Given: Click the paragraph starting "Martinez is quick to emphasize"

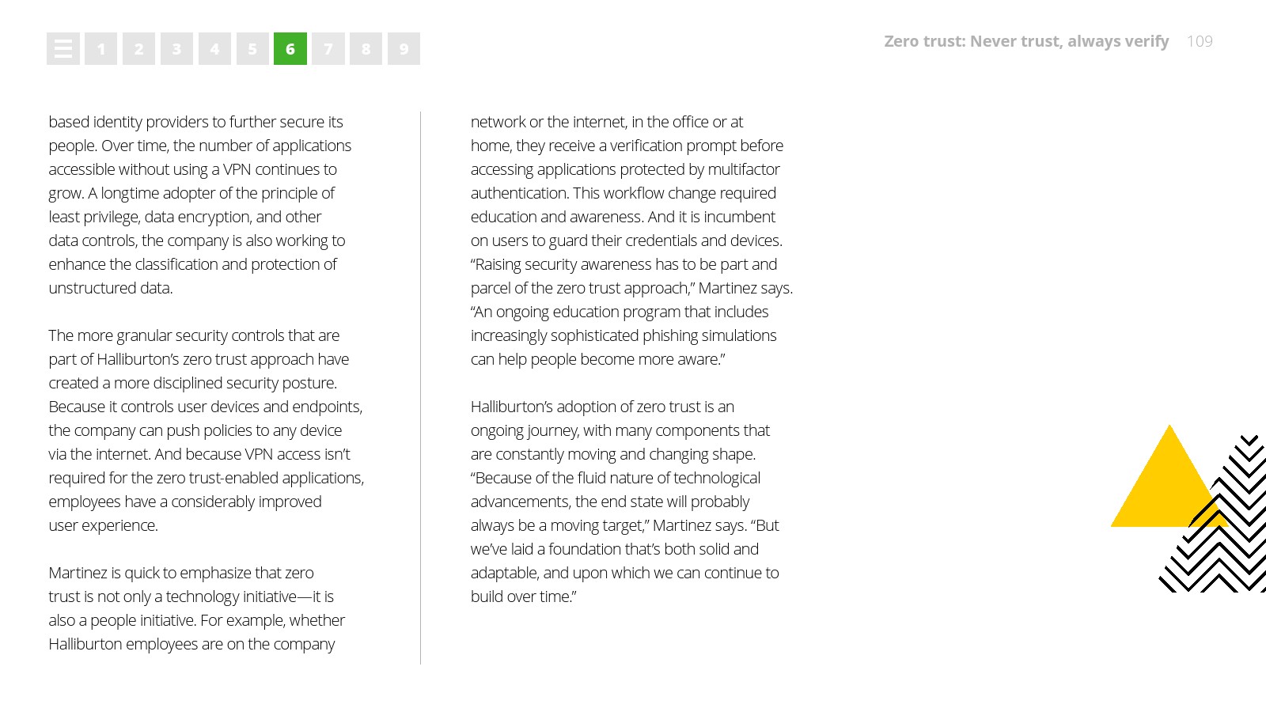Looking at the screenshot, I should point(196,608).
